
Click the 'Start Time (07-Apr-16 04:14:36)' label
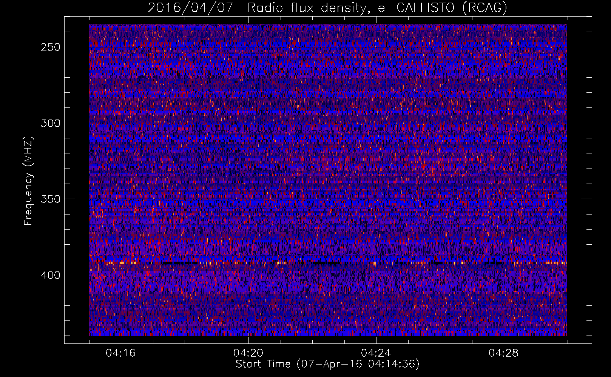point(327,364)
